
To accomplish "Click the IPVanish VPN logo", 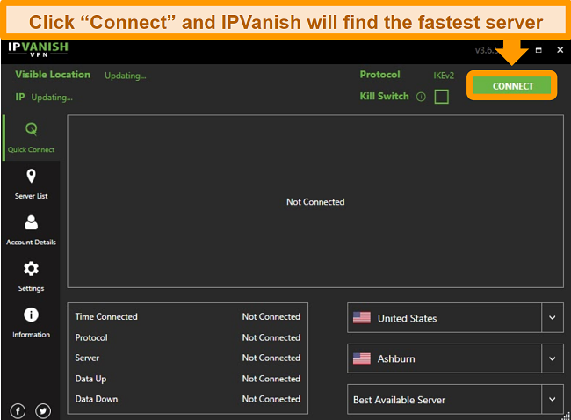I will pyautogui.click(x=38, y=49).
